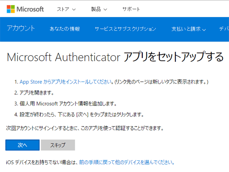
Task: Click the text (リンク先のページは新しいタブに表示されます。)
Action: pyautogui.click(x=161, y=82)
